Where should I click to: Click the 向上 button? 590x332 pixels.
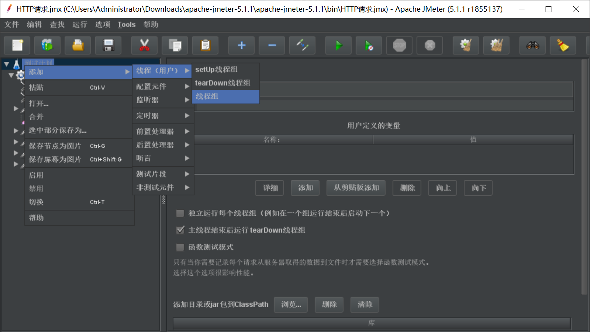pyautogui.click(x=443, y=188)
